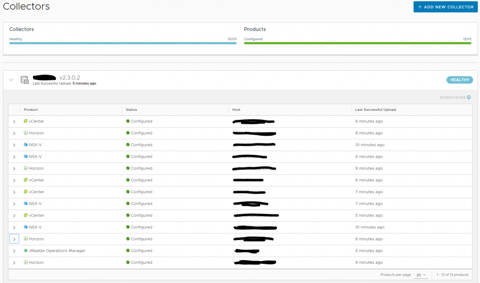
Task: Expand the vRealize Operations Manager row
Action: pos(14,251)
